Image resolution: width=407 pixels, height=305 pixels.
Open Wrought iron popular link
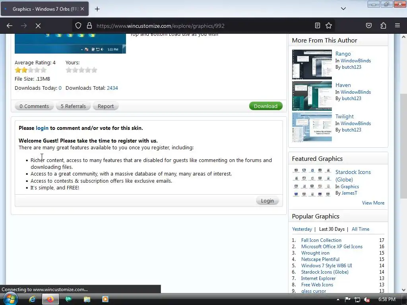pos(315,253)
